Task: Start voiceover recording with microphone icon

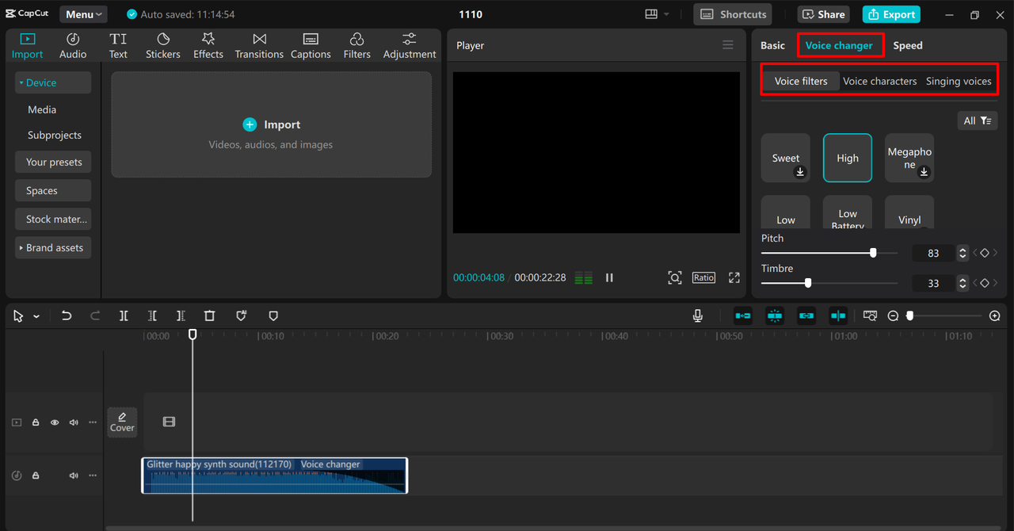Action: tap(698, 315)
